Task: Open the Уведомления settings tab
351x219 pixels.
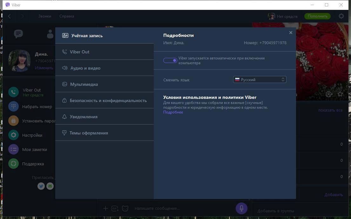Action: (105, 117)
